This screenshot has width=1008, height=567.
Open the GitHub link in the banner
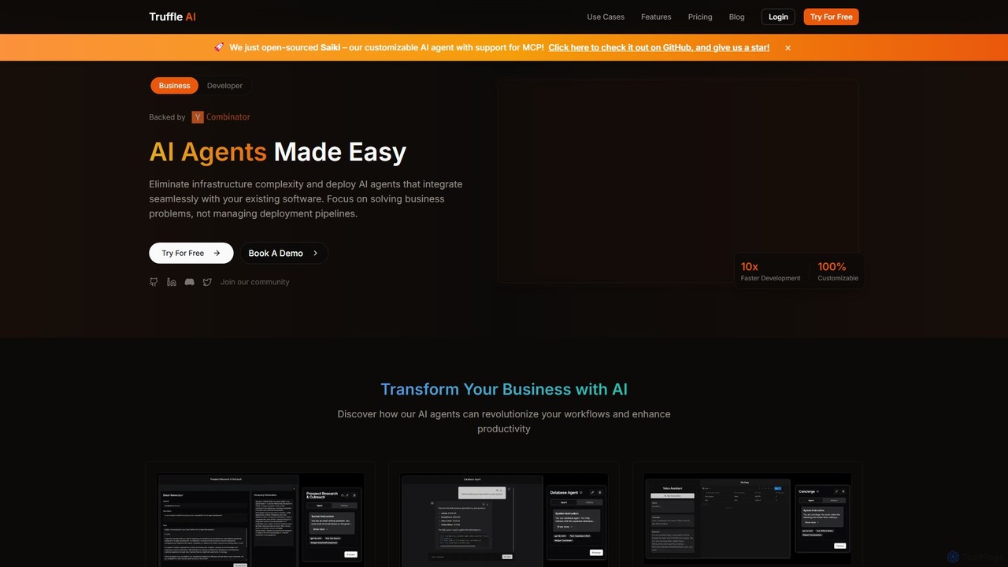point(659,47)
